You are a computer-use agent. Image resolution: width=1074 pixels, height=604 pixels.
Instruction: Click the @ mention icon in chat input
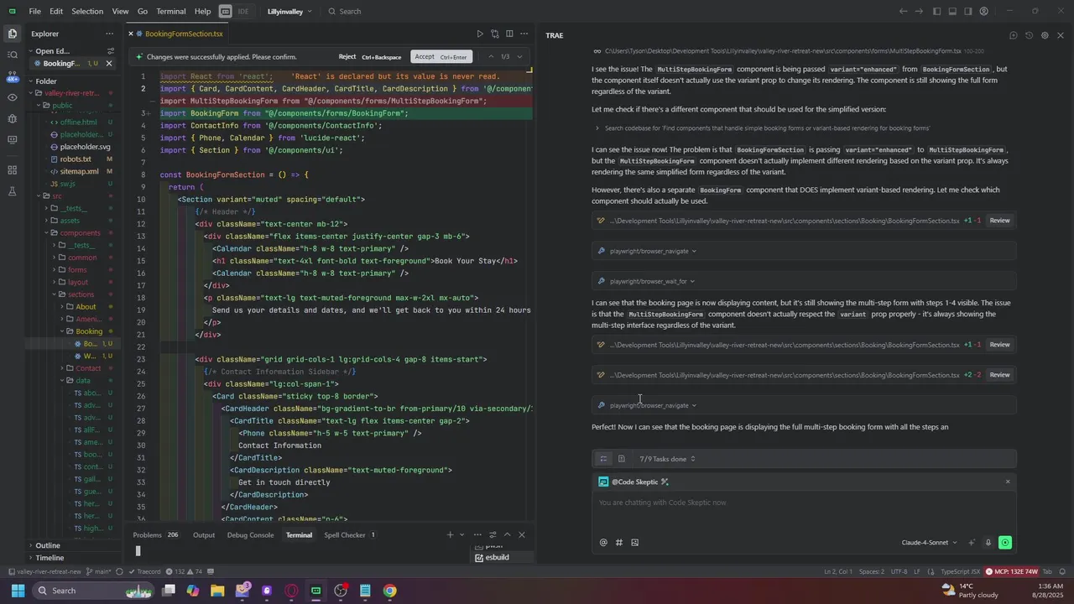pos(603,543)
